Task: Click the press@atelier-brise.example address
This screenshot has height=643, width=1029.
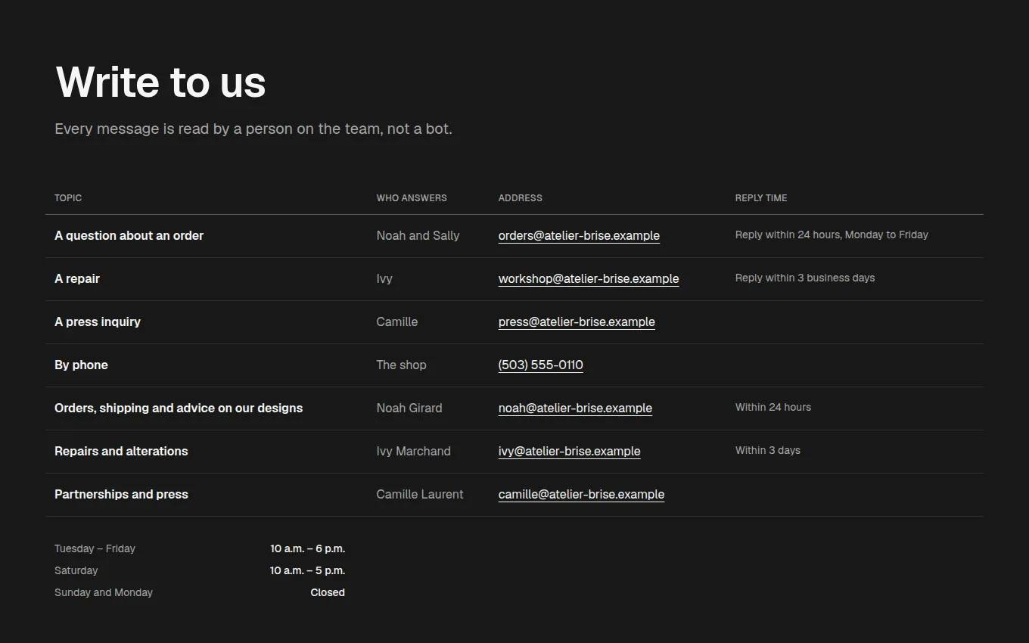Action: (x=577, y=322)
